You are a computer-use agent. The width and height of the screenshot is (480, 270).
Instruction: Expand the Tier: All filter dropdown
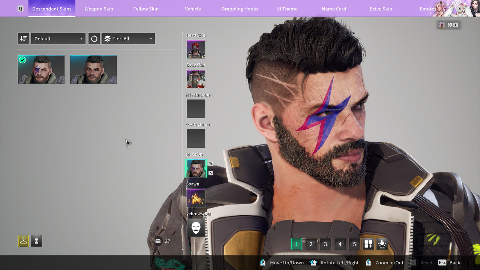pyautogui.click(x=128, y=39)
